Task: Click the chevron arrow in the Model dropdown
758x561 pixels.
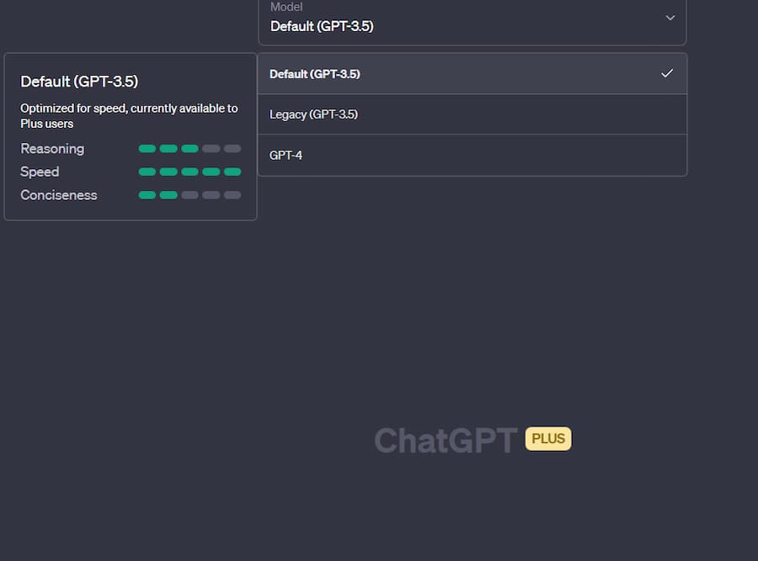Action: tap(670, 18)
